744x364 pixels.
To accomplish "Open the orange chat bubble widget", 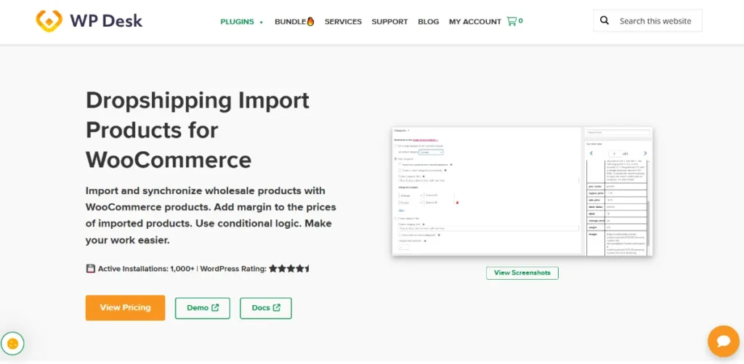I will click(x=723, y=341).
